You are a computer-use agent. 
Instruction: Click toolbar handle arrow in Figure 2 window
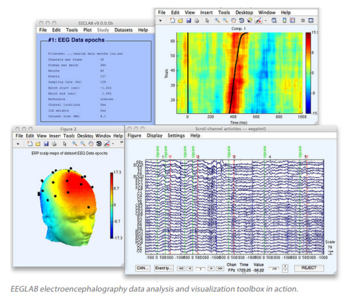click(18, 144)
